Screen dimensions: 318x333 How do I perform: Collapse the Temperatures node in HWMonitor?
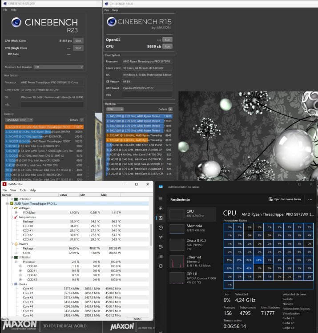[12, 217]
